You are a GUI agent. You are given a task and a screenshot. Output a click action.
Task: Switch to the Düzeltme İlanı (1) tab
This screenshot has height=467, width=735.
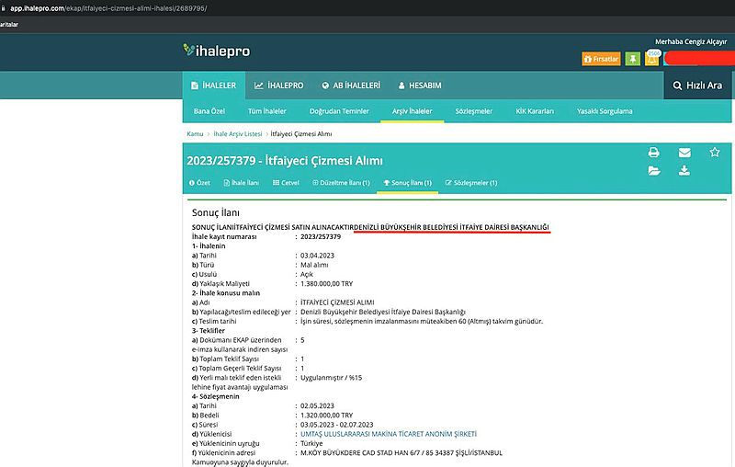pos(341,183)
